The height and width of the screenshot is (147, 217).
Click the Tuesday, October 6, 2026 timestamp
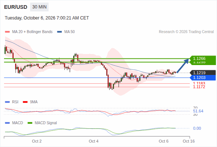[x=47, y=18]
